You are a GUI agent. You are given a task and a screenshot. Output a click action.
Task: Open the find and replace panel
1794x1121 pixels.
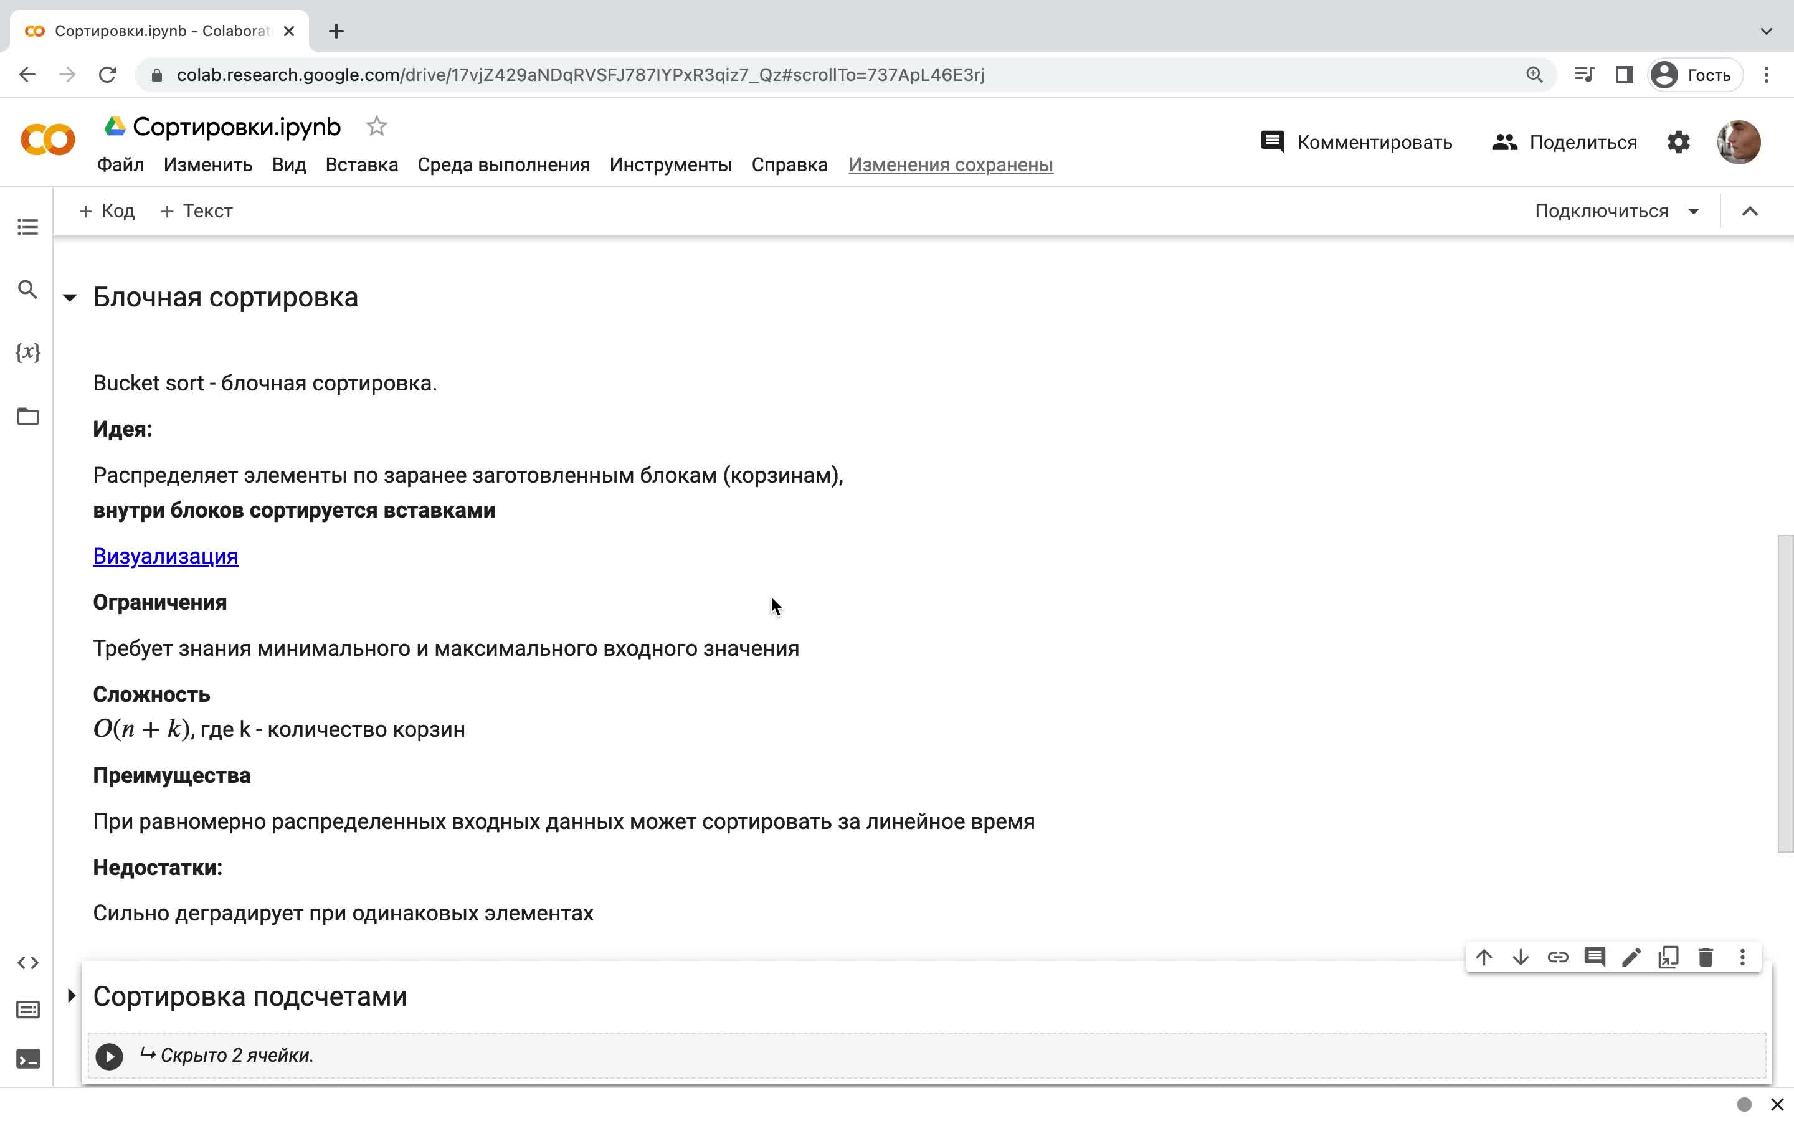pos(27,290)
